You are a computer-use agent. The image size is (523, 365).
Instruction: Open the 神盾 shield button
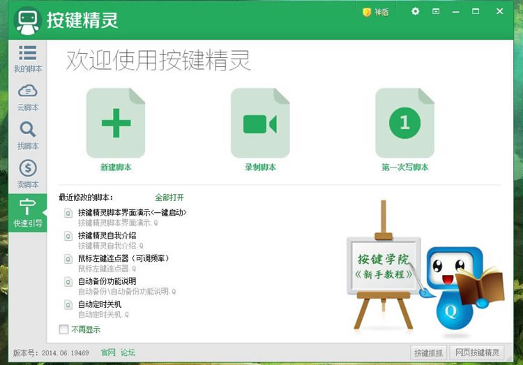[x=375, y=12]
